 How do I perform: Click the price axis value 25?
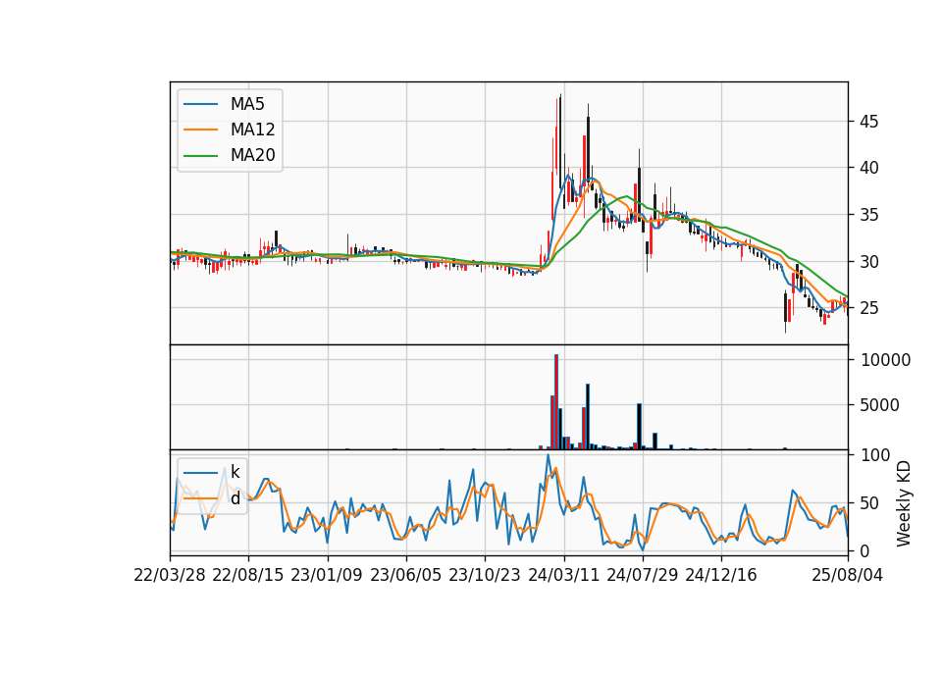(x=868, y=307)
